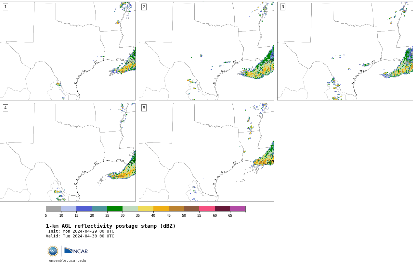The height and width of the screenshot is (264, 416).
Task: Click the NSF logo icon
Action: coord(53,251)
